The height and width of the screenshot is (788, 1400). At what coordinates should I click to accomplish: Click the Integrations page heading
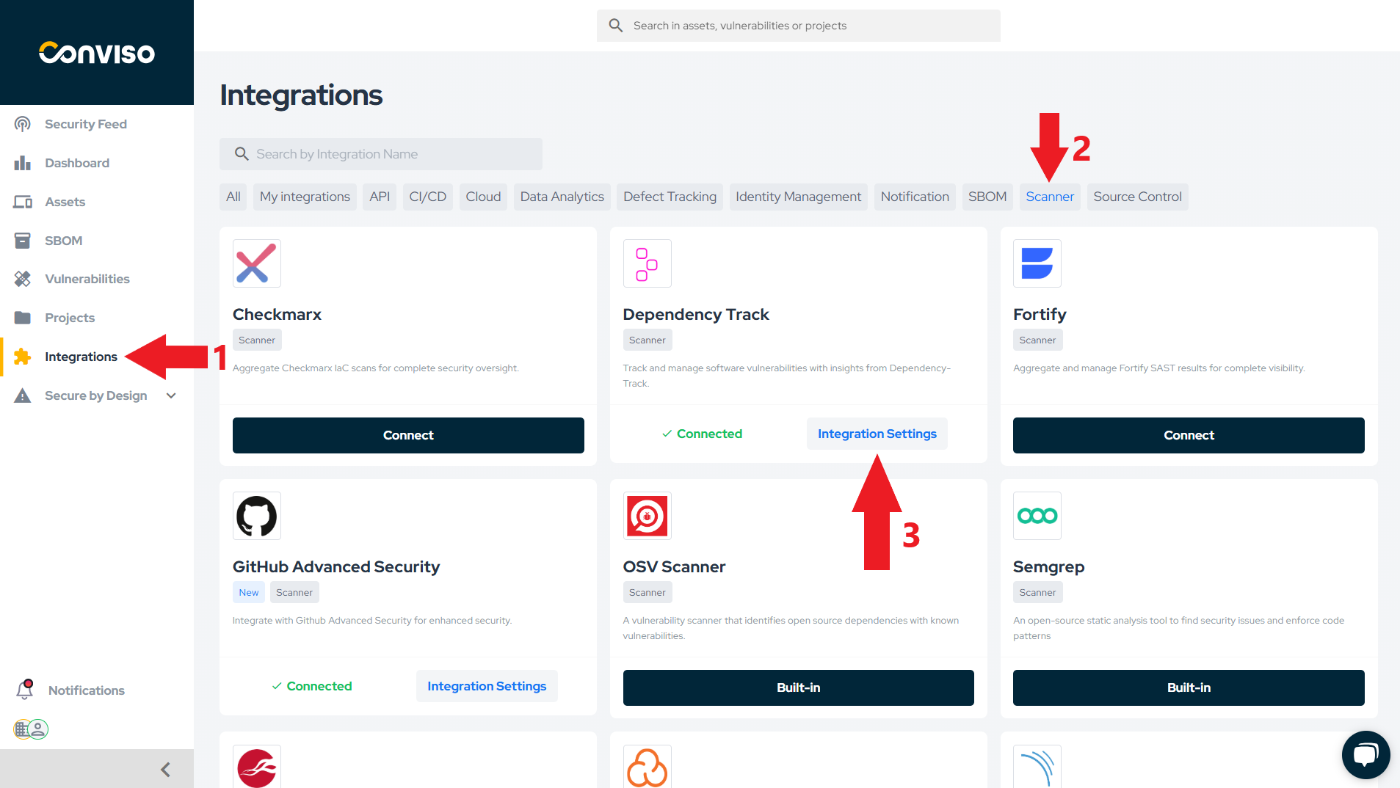pyautogui.click(x=301, y=95)
